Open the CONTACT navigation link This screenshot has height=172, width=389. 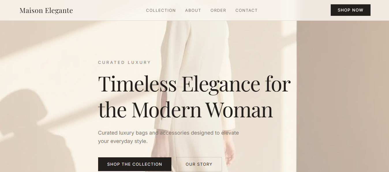(x=246, y=10)
